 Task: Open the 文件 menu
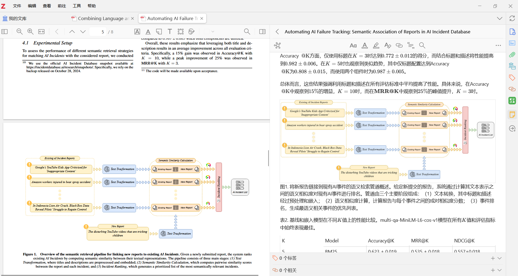(17, 6)
